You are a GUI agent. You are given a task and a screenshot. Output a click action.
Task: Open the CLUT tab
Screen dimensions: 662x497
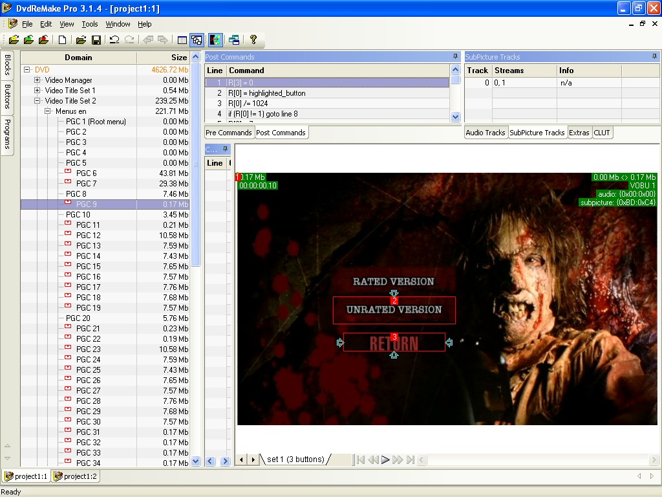(602, 133)
